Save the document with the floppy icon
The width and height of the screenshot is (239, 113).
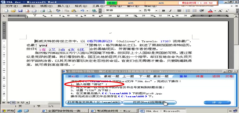pyautogui.click(x=20, y=11)
